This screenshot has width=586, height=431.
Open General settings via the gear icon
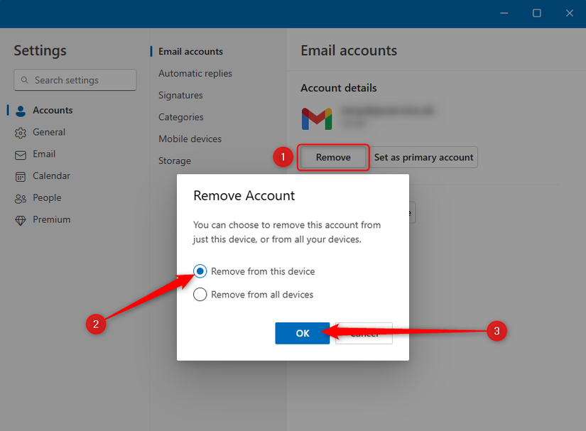tap(19, 132)
